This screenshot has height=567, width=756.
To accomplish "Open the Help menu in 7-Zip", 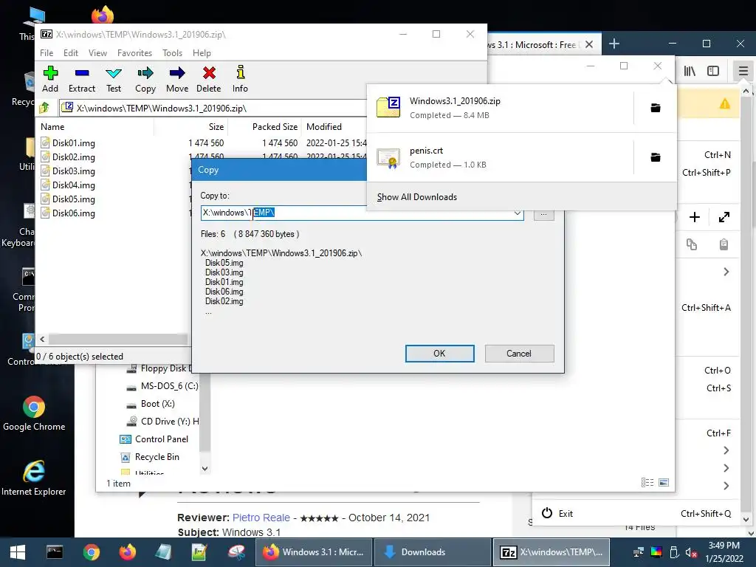I will (202, 53).
